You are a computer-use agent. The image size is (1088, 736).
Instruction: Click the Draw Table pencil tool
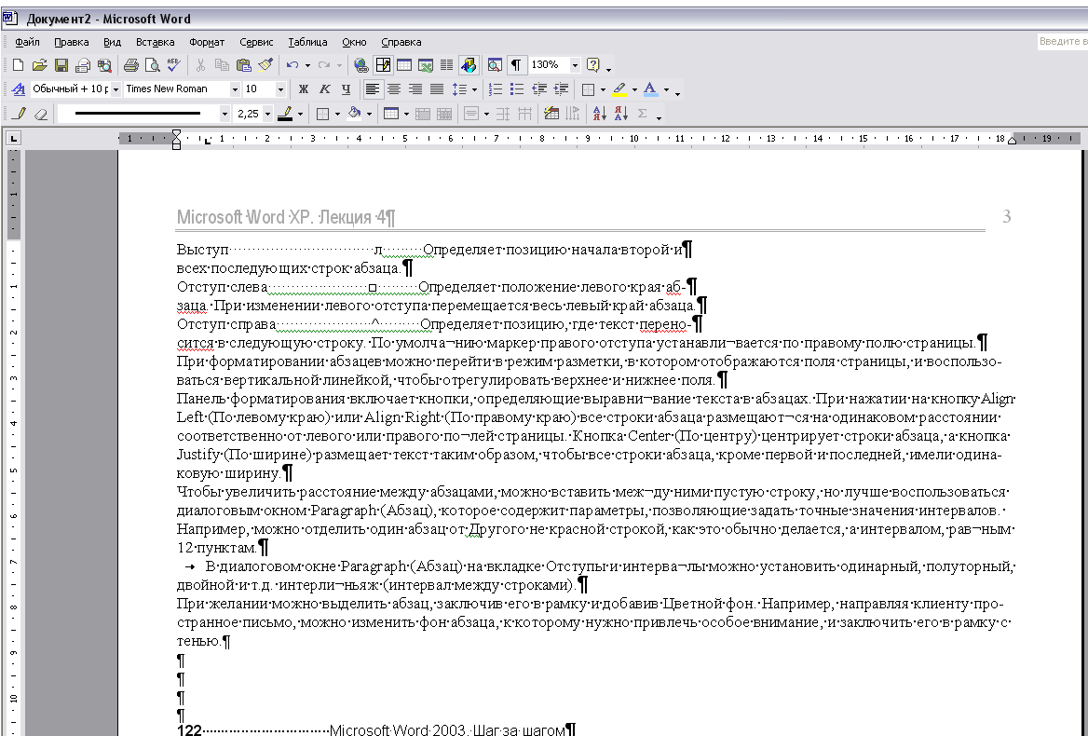point(20,114)
